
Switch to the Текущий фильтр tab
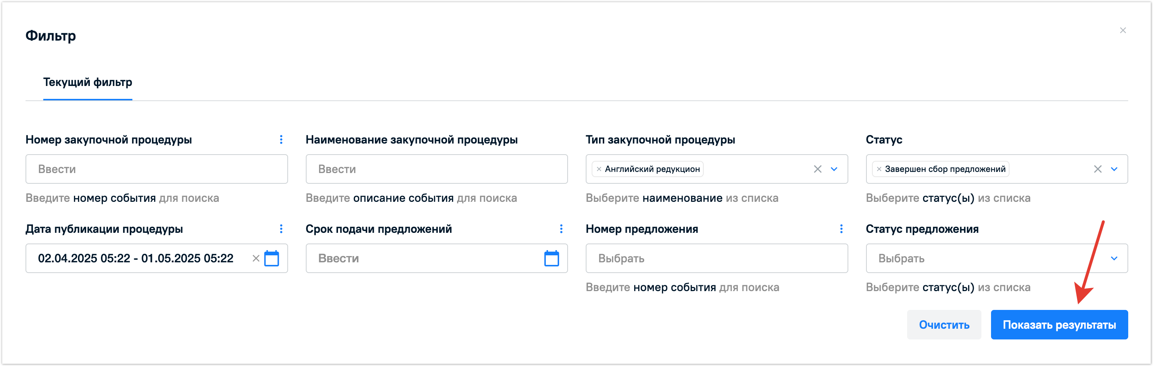pos(88,82)
